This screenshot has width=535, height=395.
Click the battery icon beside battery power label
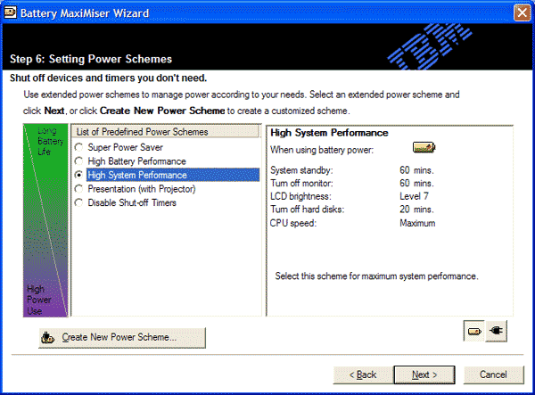(424, 147)
